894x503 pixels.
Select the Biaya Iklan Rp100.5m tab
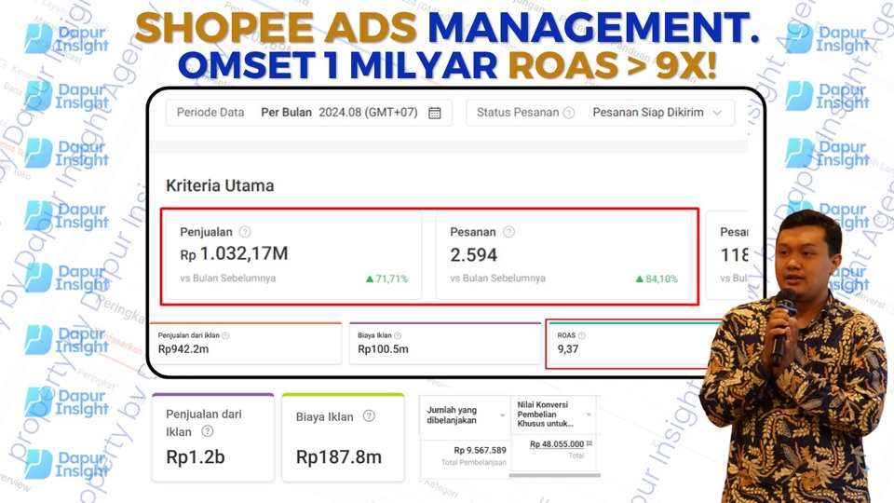click(445, 344)
